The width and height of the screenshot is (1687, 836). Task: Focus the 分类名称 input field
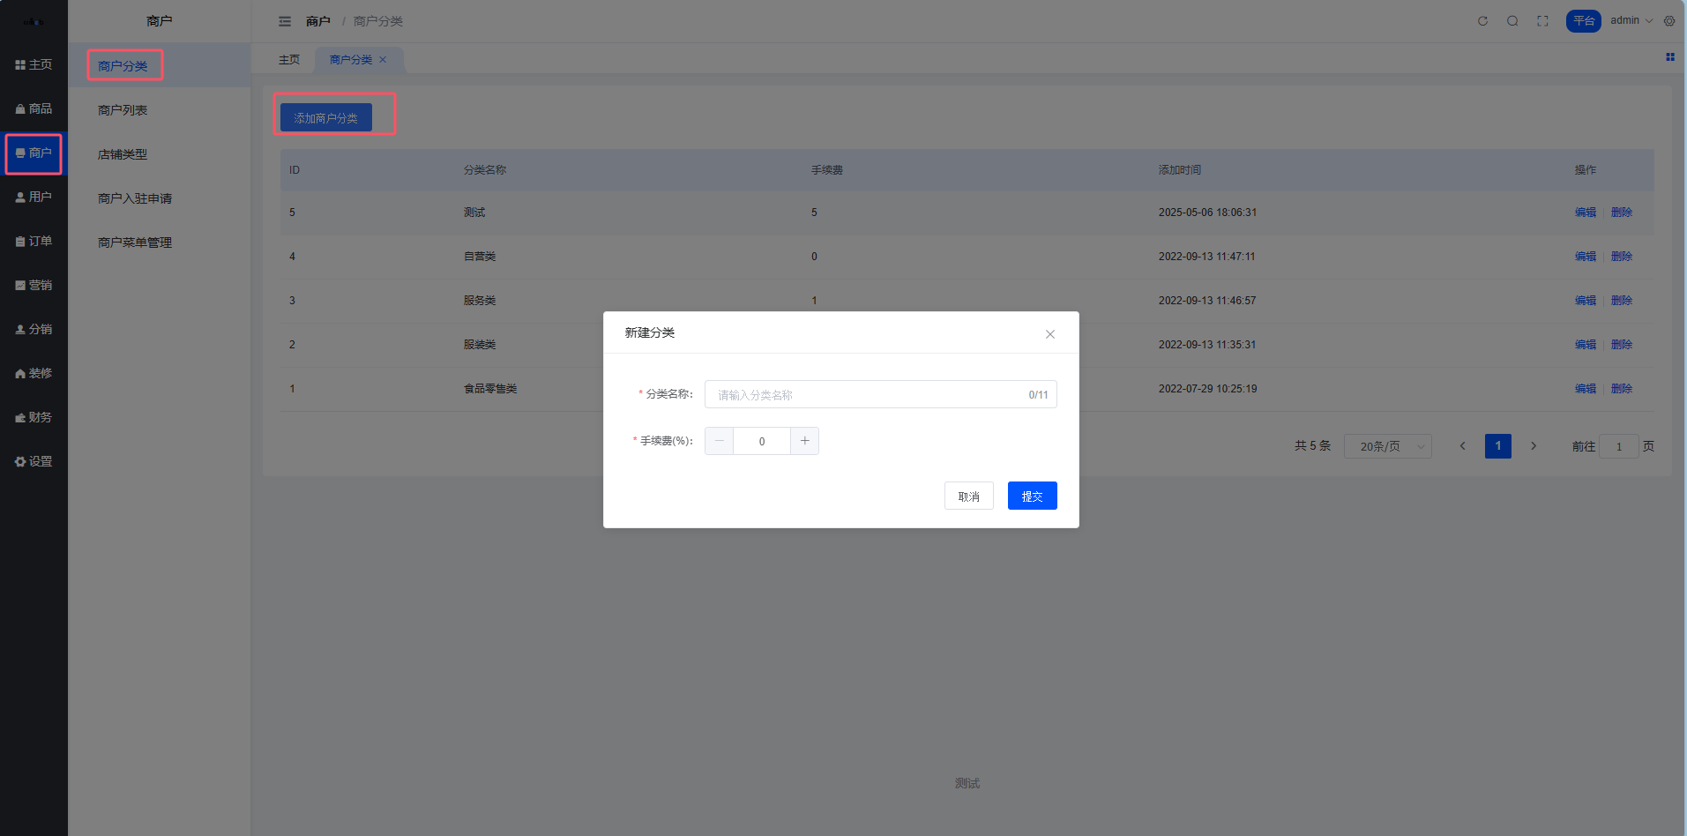[869, 395]
